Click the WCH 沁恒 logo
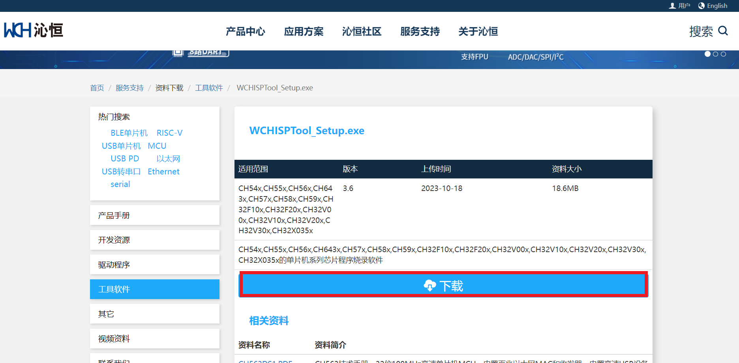Image resolution: width=739 pixels, height=363 pixels. click(34, 30)
